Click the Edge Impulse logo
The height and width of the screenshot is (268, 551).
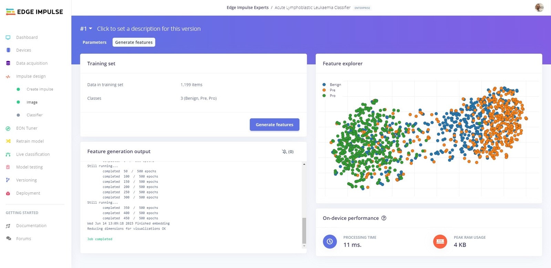34,12
